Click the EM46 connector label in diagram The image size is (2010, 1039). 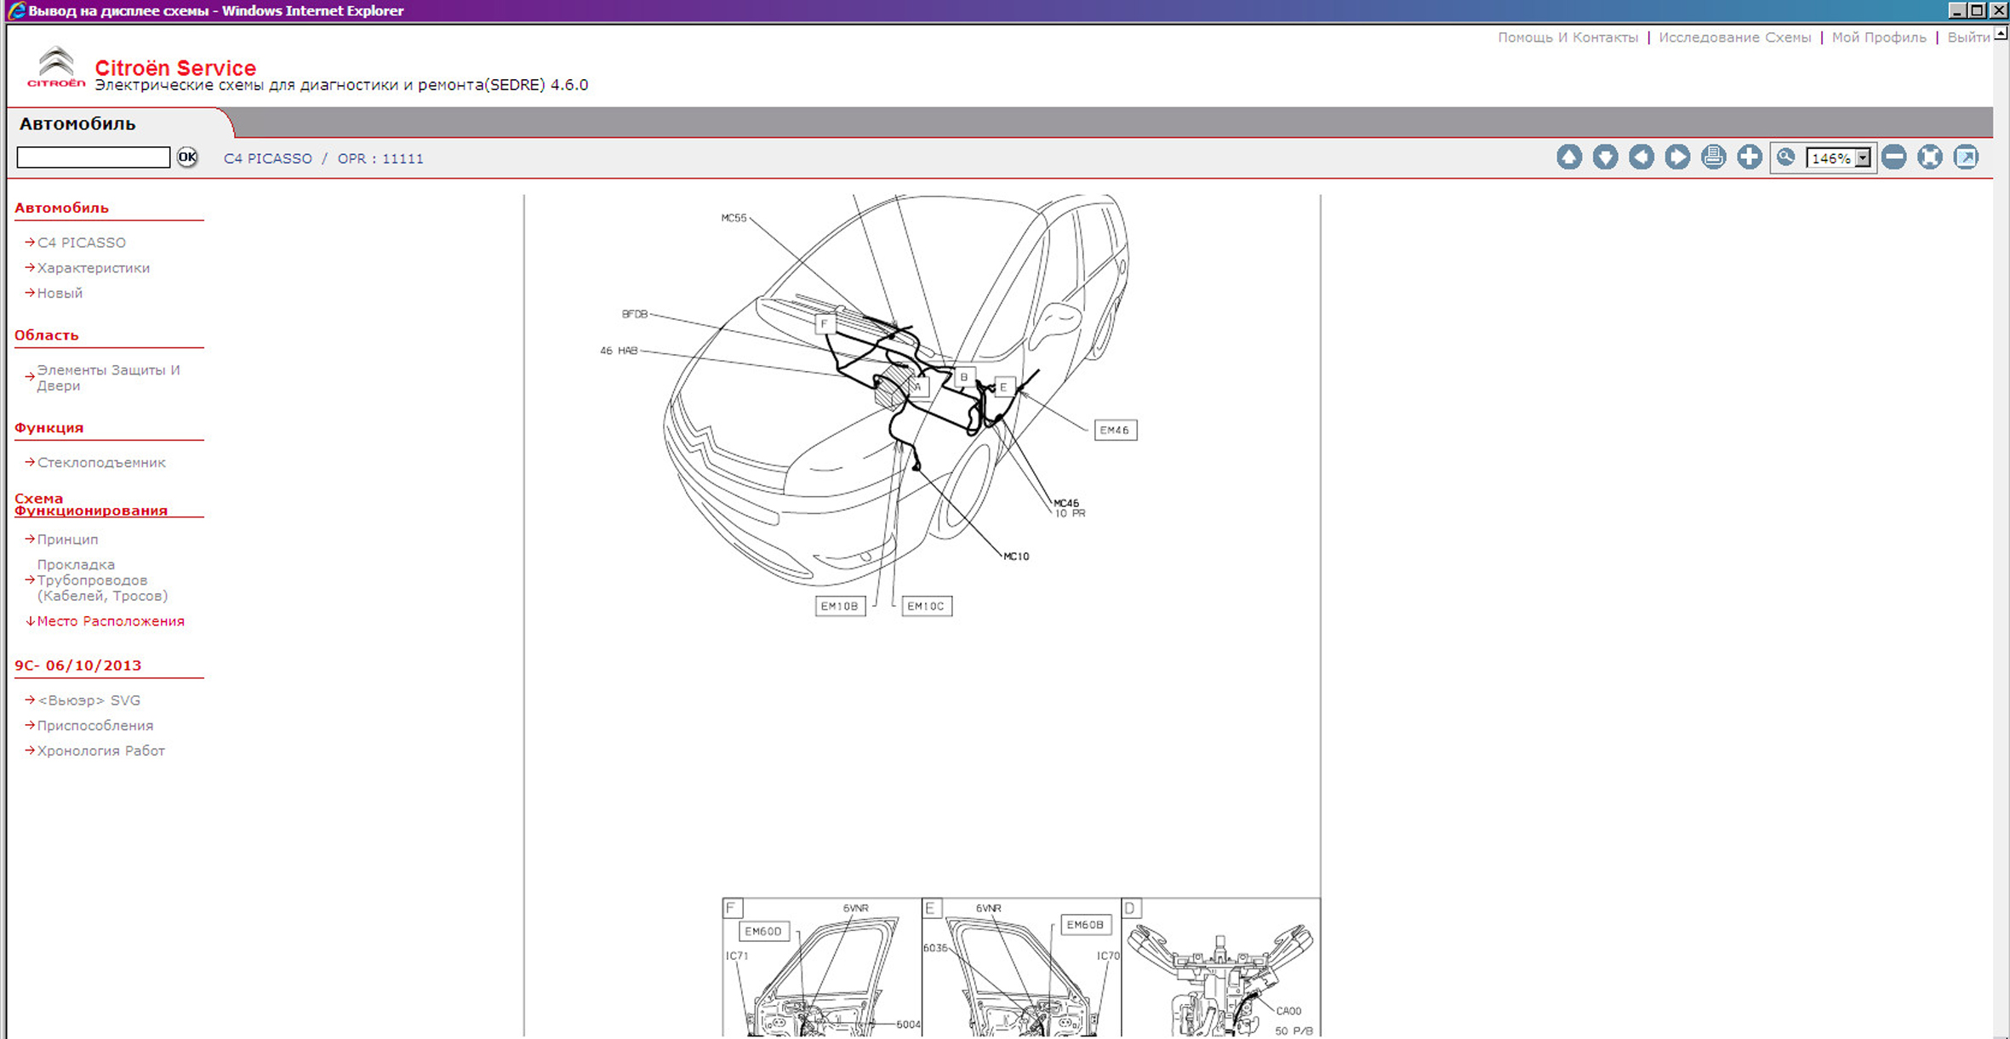pyautogui.click(x=1114, y=431)
